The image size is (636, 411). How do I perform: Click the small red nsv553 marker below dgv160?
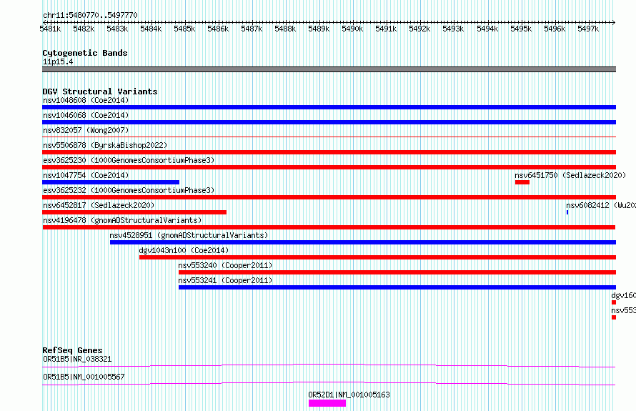(x=614, y=317)
